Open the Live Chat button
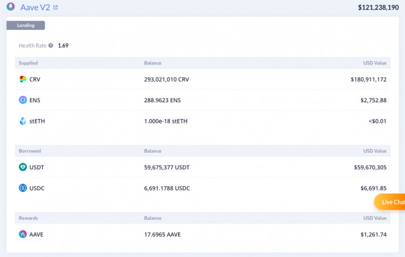The image size is (405, 257). coord(391,202)
